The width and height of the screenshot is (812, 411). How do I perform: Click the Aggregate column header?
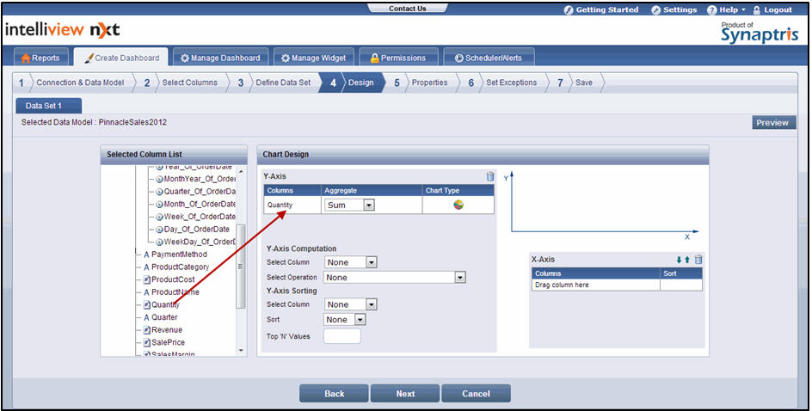click(372, 191)
